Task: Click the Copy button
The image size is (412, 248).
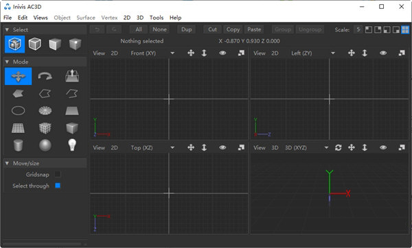Action: (x=233, y=29)
